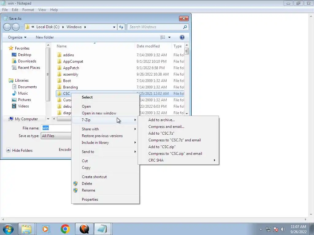Select My Computer in the navigation pane
This screenshot has height=235, width=314.
(x=23, y=119)
